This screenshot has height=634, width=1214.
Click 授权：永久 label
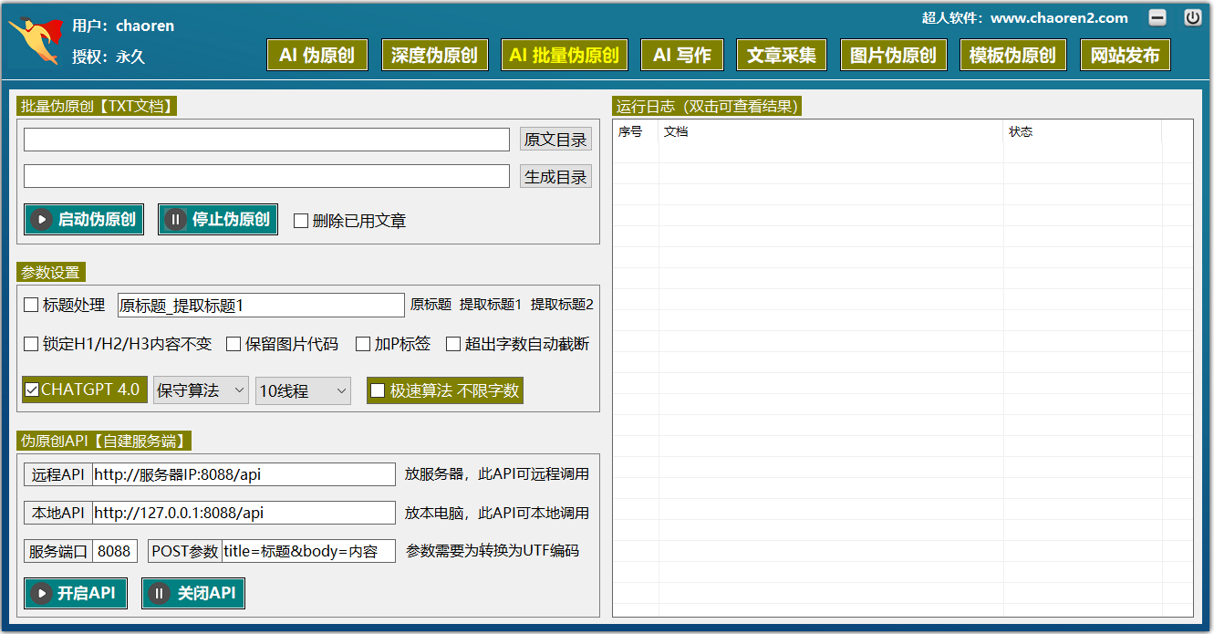[109, 57]
